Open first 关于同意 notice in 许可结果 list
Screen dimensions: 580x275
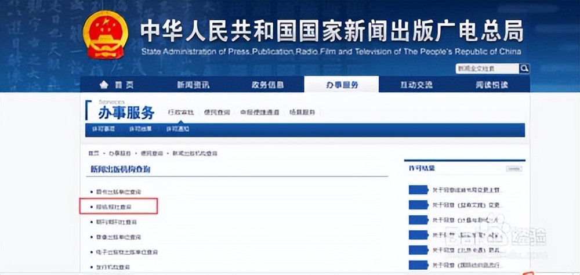coord(467,190)
